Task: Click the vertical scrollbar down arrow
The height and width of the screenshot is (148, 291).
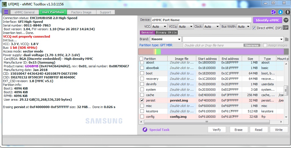Action: pyautogui.click(x=286, y=117)
